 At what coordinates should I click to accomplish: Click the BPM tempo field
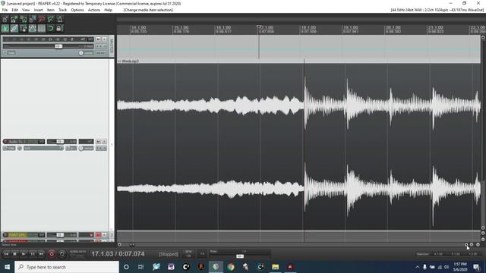(x=188, y=254)
